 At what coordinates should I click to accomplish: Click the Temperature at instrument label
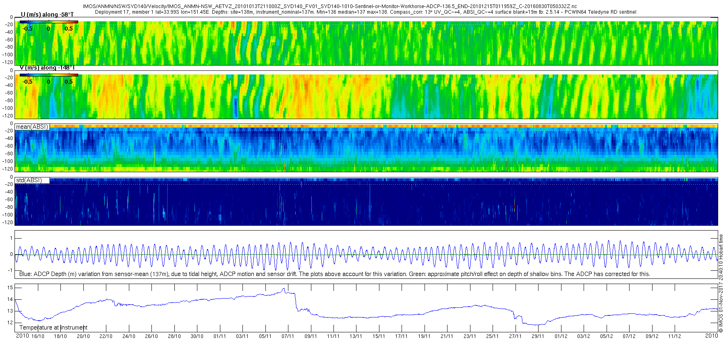coord(53,328)
